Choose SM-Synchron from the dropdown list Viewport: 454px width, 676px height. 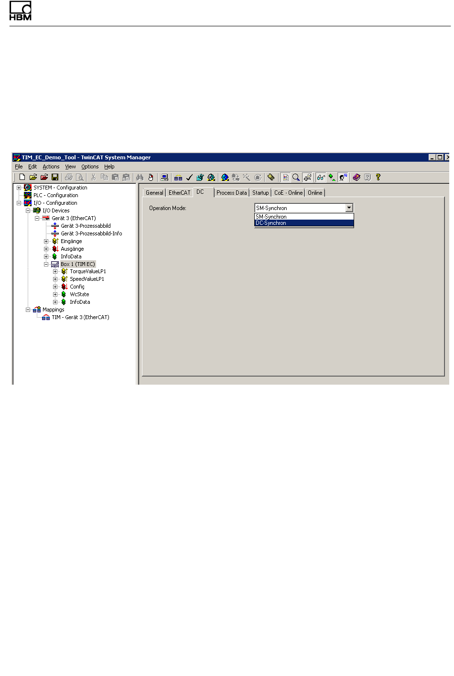pos(304,217)
